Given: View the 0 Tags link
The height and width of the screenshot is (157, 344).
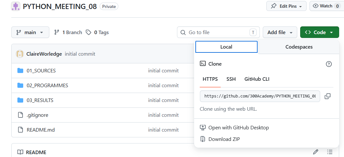Looking at the screenshot, I should pyautogui.click(x=97, y=32).
